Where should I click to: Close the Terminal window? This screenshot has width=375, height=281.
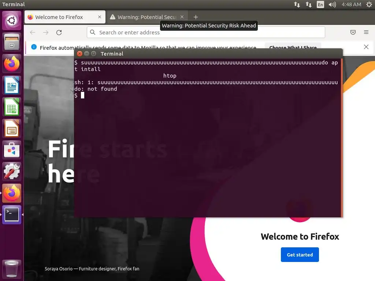79,54
